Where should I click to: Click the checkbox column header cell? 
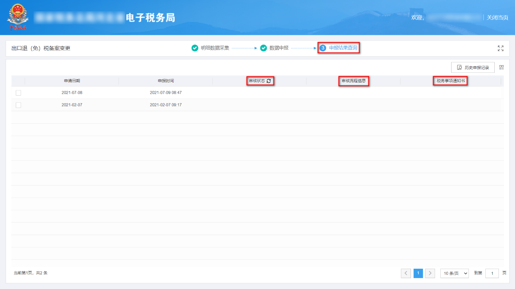click(18, 81)
